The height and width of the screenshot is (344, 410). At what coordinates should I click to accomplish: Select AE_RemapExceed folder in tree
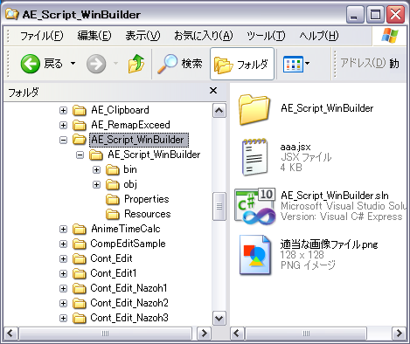(x=130, y=125)
